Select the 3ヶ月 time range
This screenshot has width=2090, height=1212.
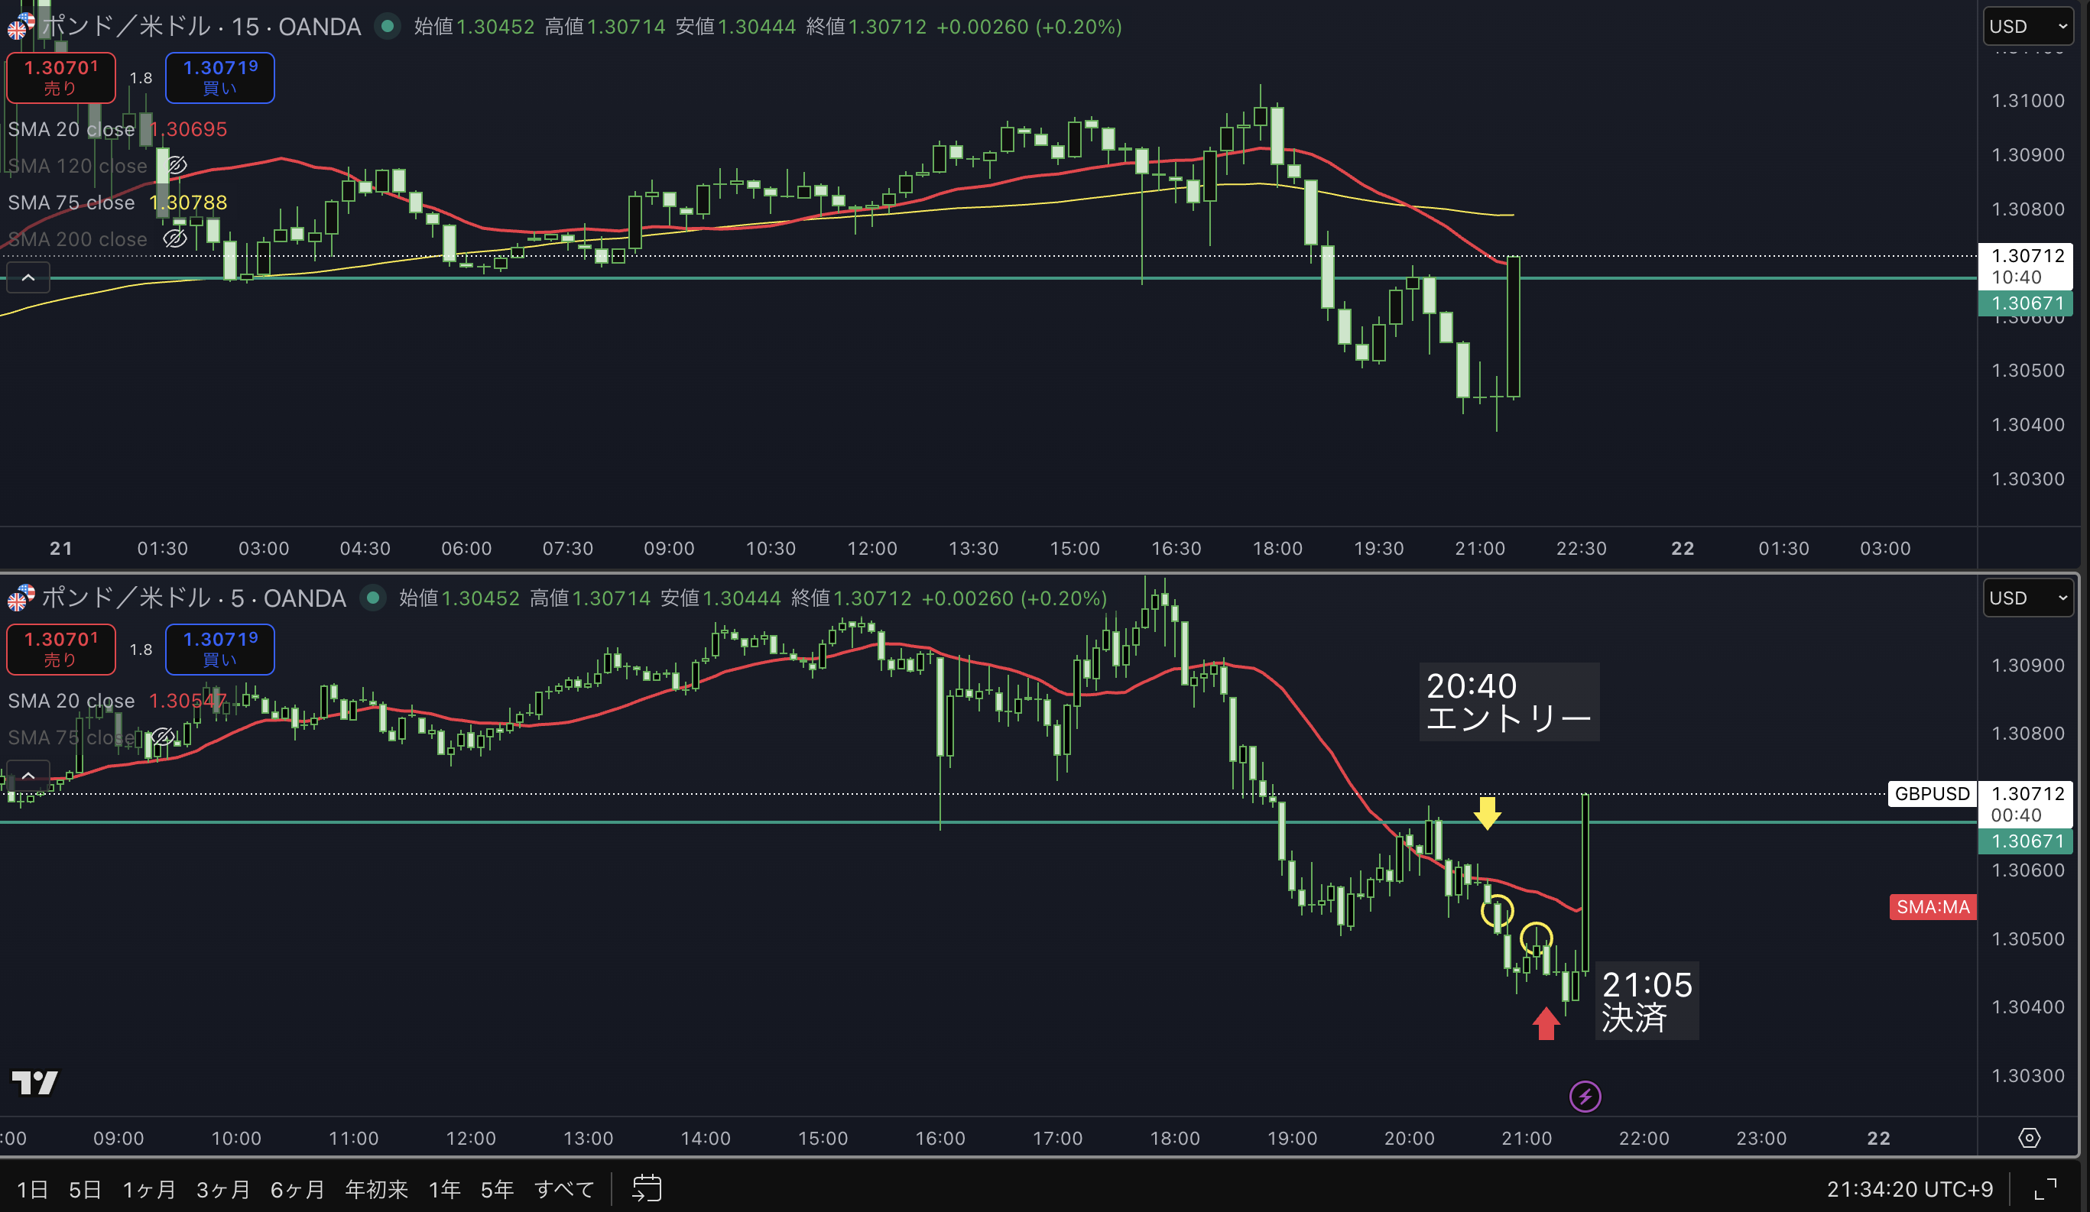click(222, 1190)
